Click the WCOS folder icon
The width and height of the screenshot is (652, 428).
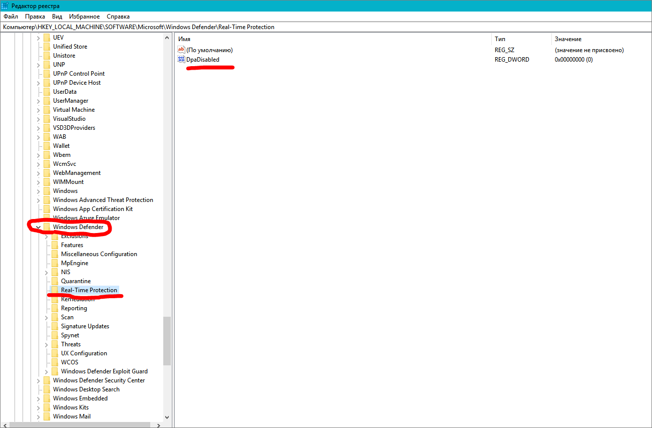click(55, 362)
